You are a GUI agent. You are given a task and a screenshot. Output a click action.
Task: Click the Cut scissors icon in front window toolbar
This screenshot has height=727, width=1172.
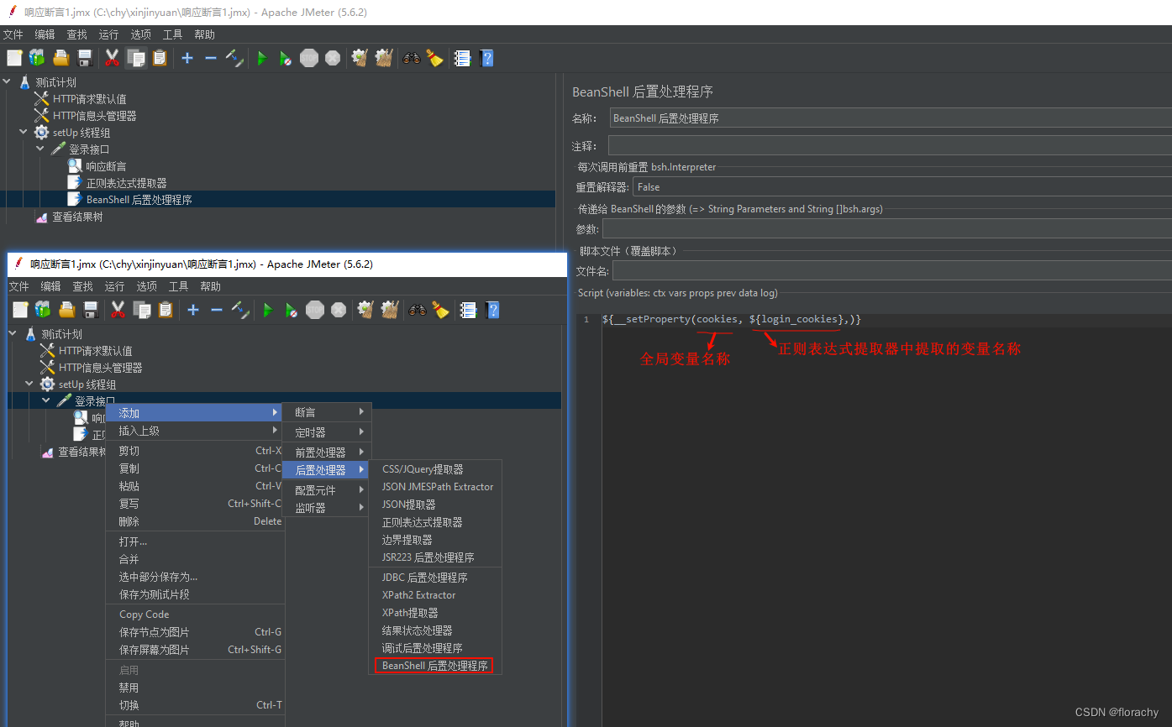(118, 310)
